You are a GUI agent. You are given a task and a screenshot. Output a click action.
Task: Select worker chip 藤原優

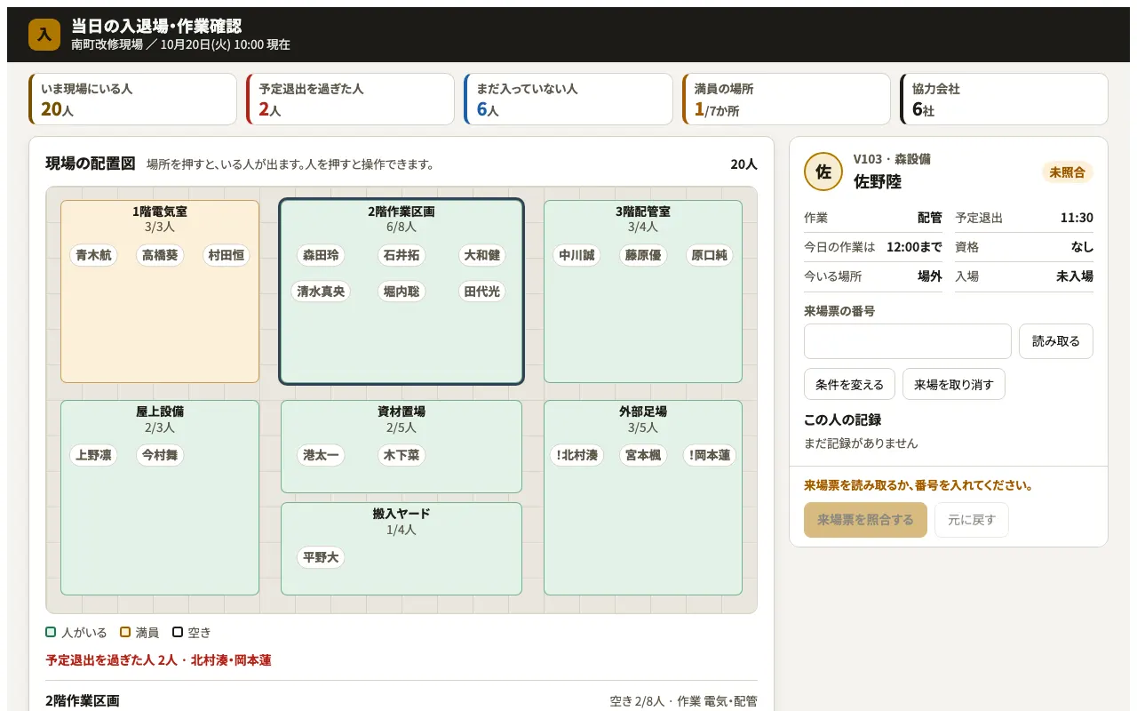tap(643, 255)
